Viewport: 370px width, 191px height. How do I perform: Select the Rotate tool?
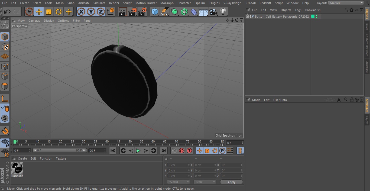tap(59, 12)
